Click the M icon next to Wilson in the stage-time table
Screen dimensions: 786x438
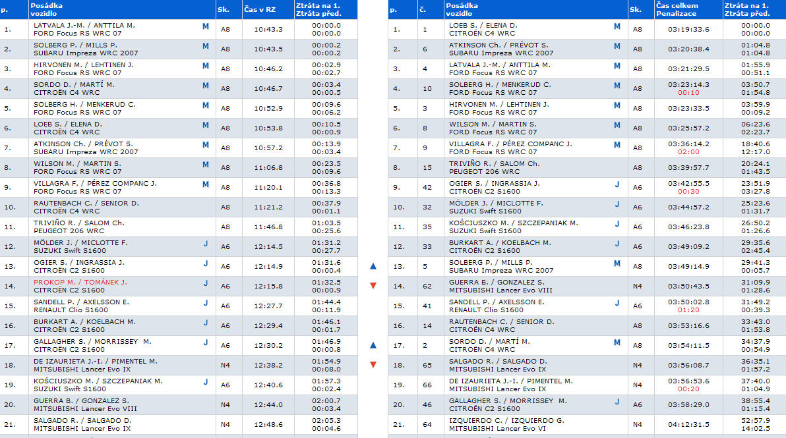[x=205, y=165]
